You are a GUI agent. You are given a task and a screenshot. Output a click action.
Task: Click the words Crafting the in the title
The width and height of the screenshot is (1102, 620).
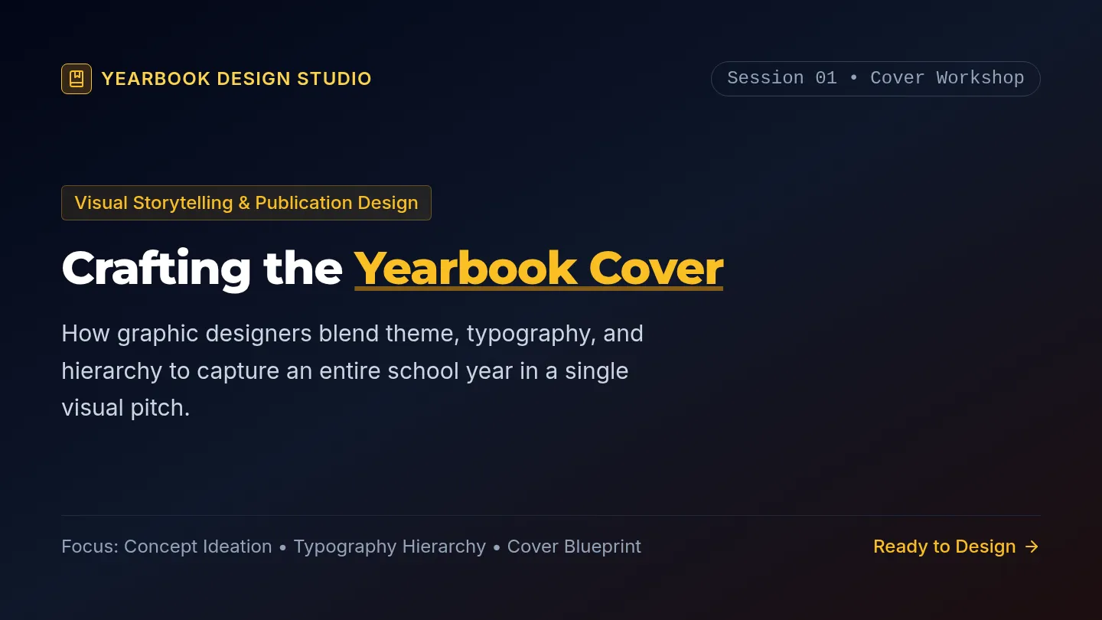(202, 269)
